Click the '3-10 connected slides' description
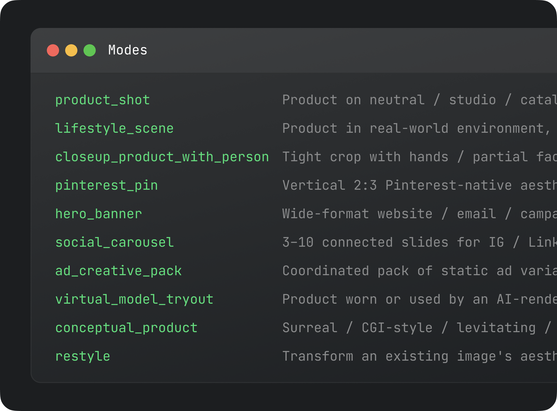This screenshot has height=411, width=557. (x=420, y=242)
